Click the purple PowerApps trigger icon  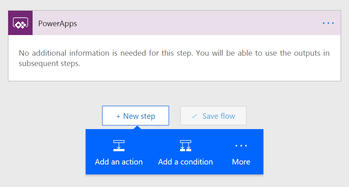pyautogui.click(x=20, y=23)
